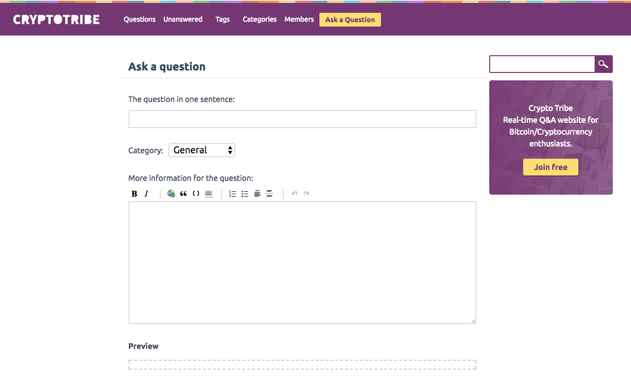
Task: Insert a horizontal rule in the editor
Action: [x=270, y=194]
